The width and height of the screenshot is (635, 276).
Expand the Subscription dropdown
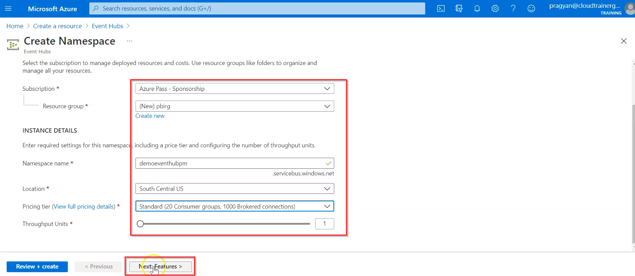click(x=234, y=89)
